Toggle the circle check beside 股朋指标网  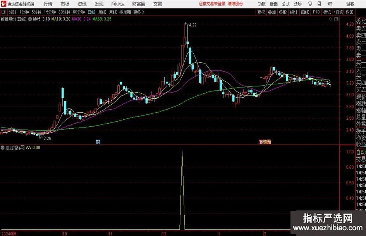point(3,148)
